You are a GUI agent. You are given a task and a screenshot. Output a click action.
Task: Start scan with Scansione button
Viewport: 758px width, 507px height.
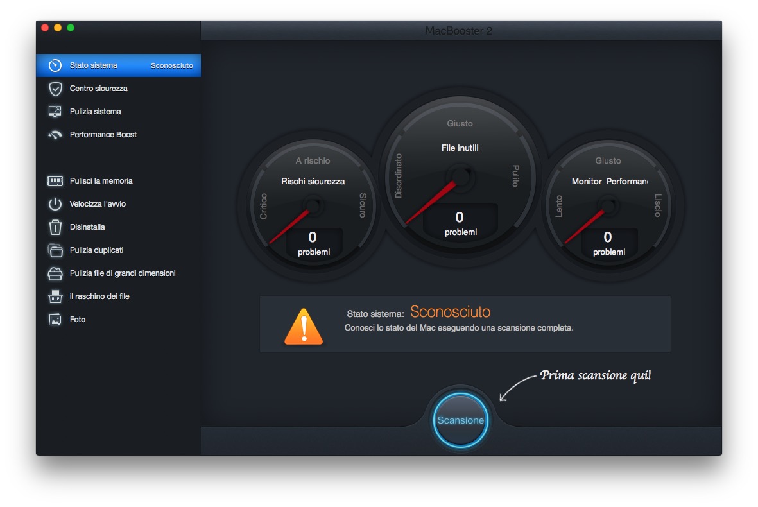(460, 420)
